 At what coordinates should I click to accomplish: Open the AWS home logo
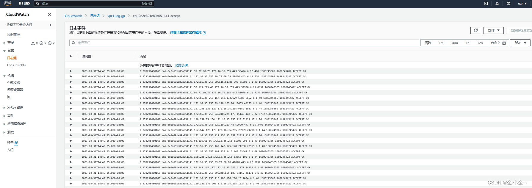pyautogui.click(x=7, y=4)
